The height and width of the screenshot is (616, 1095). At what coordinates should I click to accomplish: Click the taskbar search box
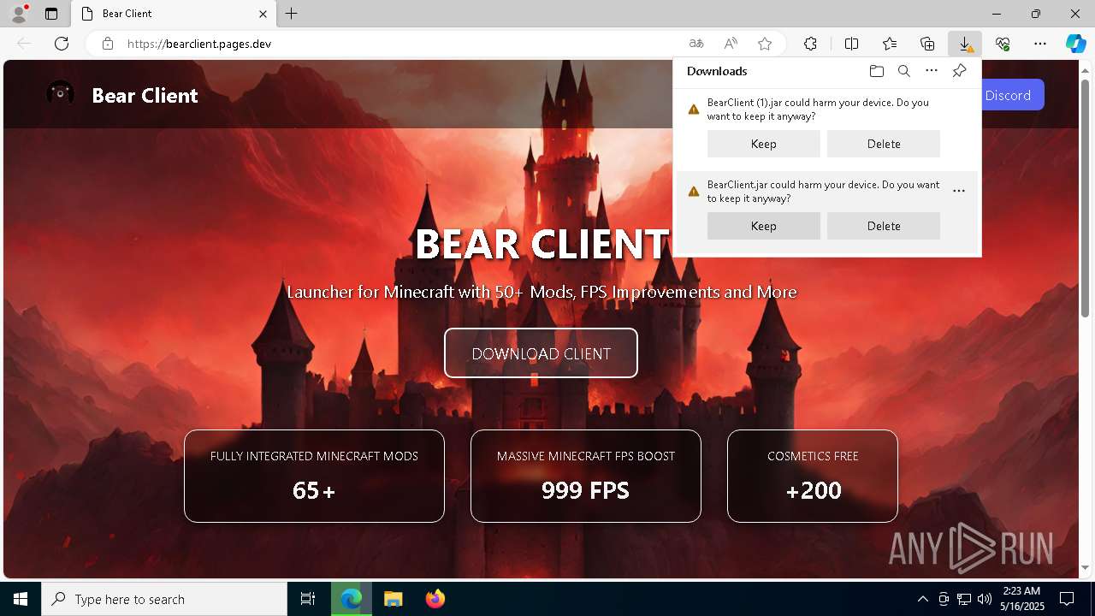click(x=164, y=599)
